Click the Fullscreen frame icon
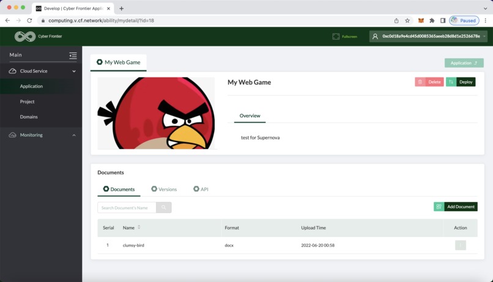Image resolution: width=493 pixels, height=282 pixels. coord(336,37)
